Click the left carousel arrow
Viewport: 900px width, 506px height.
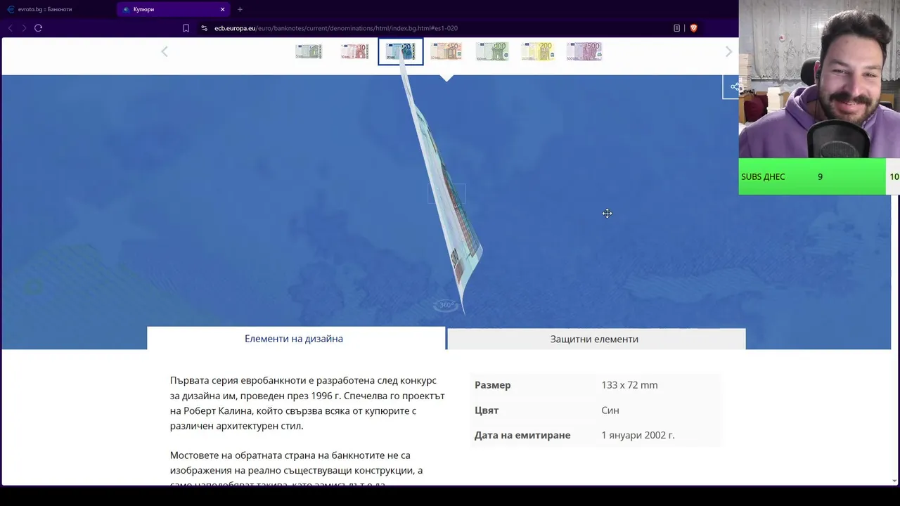165,51
